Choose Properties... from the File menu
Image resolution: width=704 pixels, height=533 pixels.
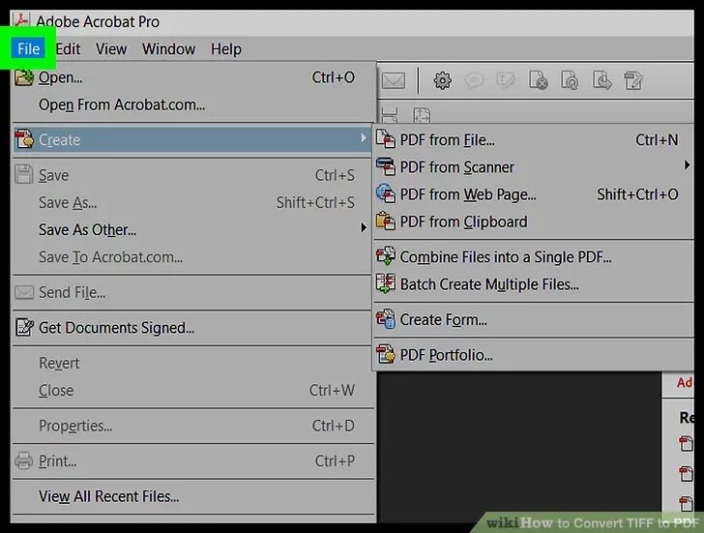[x=193, y=426]
